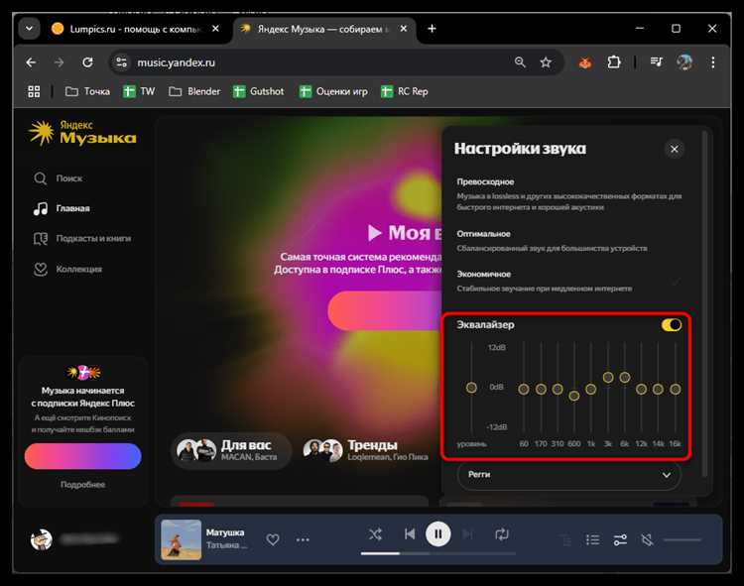
Task: Click the 60 Hz band slider knob
Action: 524,390
